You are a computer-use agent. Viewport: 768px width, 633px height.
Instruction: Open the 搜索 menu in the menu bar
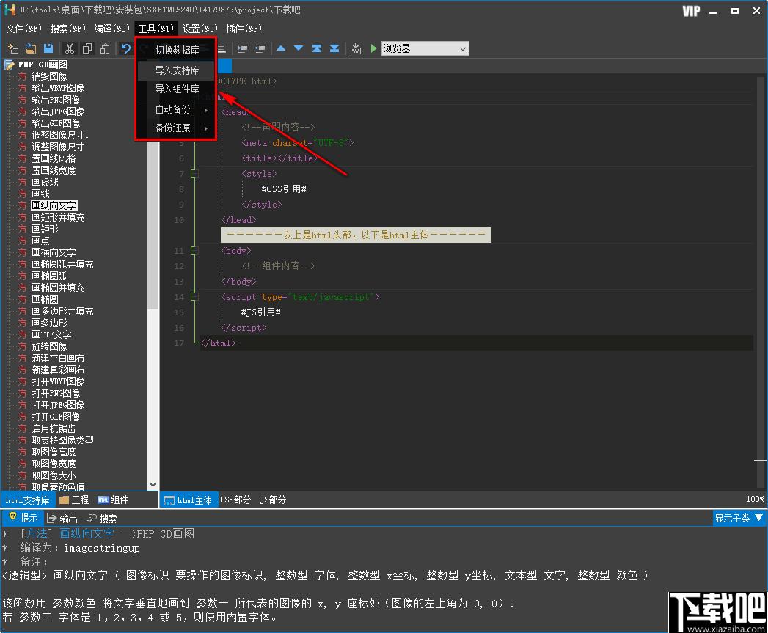[x=67, y=29]
